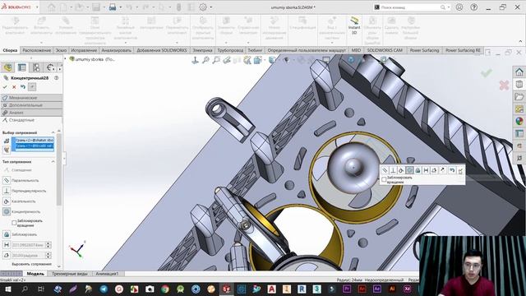Click Flip mate alignment in floating toolbar

pos(442,170)
